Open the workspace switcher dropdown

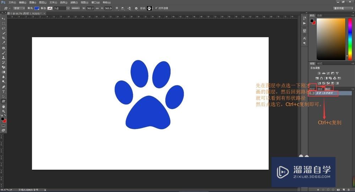coord(343,8)
